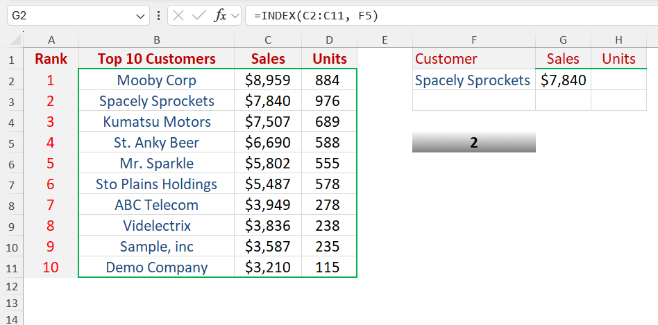Click the three-dot handle beside Name Box
The image size is (658, 325).
(159, 15)
